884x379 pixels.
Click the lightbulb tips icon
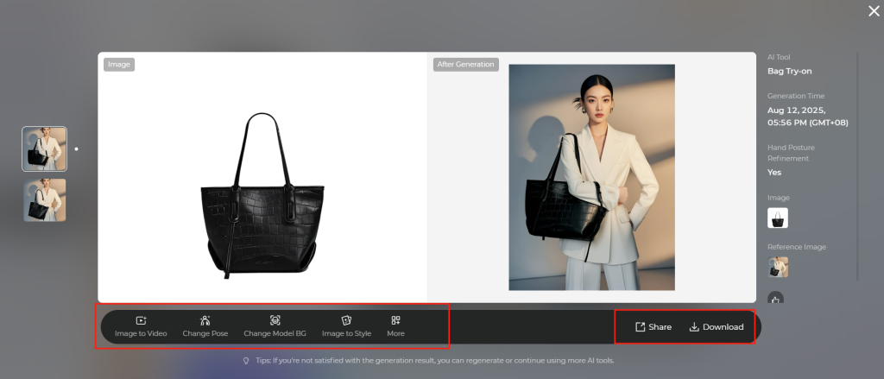click(246, 360)
